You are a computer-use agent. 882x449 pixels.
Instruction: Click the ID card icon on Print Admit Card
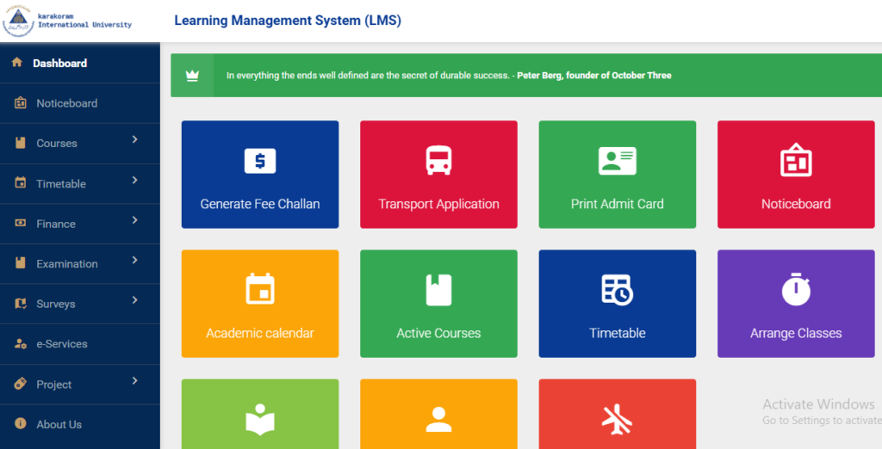pyautogui.click(x=617, y=161)
